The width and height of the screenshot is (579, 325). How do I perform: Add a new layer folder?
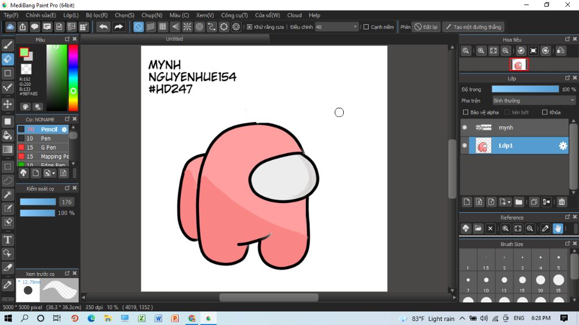tap(519, 202)
